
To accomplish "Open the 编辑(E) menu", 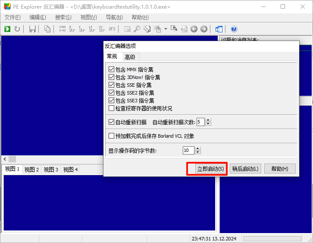I will tap(38, 17).
